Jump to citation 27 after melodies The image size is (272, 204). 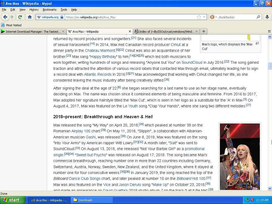248,105
